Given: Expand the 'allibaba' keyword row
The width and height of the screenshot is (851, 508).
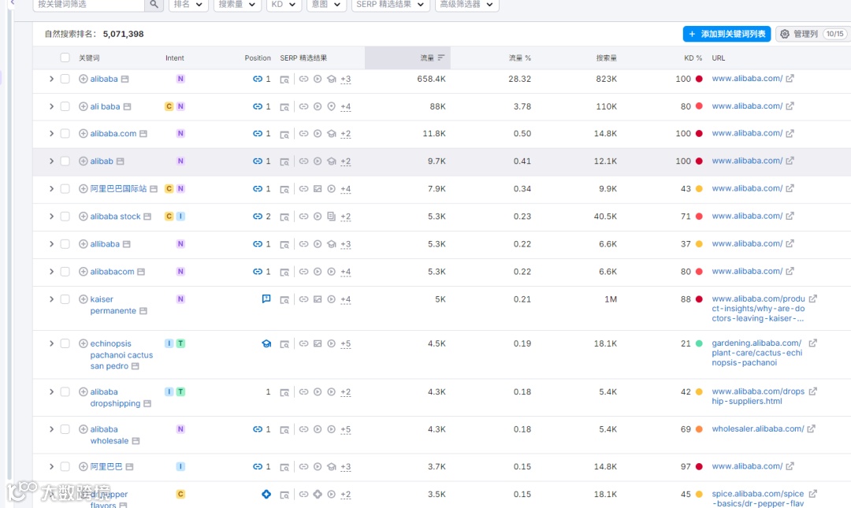Looking at the screenshot, I should [51, 244].
